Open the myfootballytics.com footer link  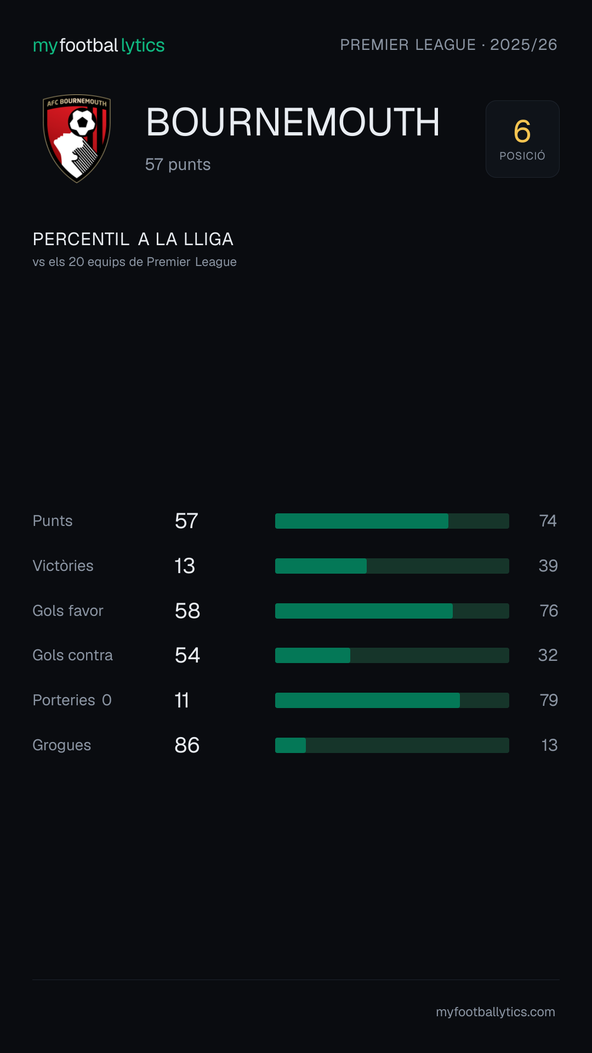click(x=496, y=1012)
